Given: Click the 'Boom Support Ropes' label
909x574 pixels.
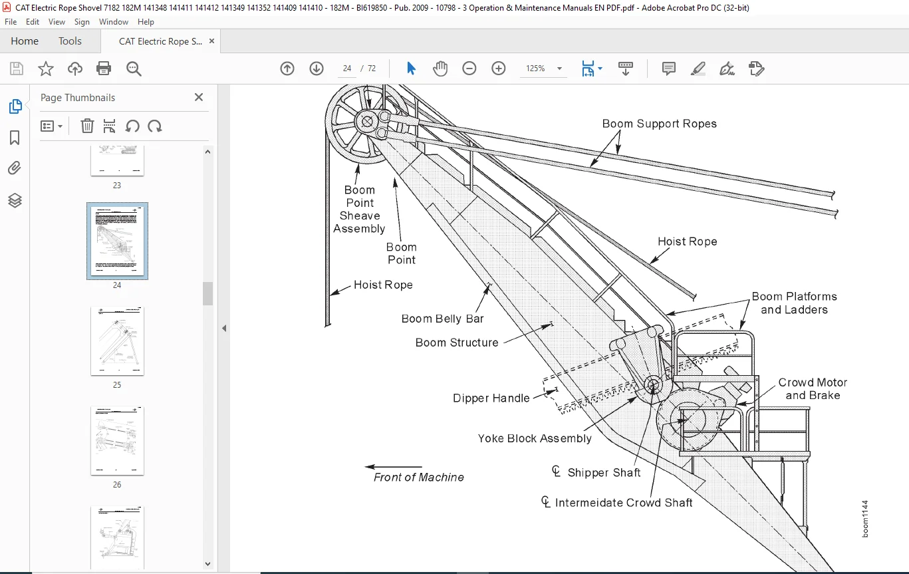Looking at the screenshot, I should tap(660, 124).
